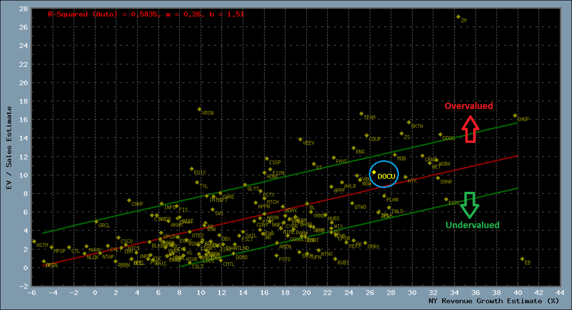Viewport: 572px width, 310px height.
Task: Select the NTAP data label
Action: click(108, 257)
